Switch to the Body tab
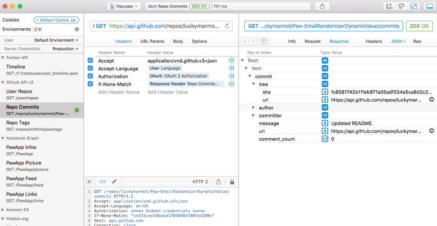Screen dimensions: 437x226 point(178,41)
